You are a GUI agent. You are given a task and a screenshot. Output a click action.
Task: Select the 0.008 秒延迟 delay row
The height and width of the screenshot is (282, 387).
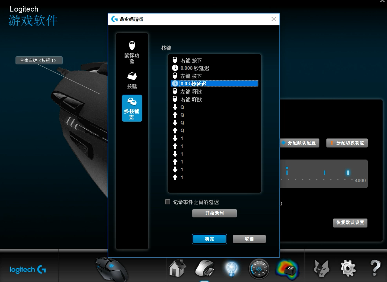tap(214, 68)
